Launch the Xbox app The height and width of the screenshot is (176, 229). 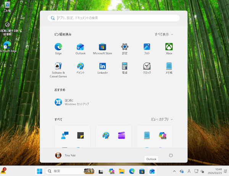click(x=169, y=49)
